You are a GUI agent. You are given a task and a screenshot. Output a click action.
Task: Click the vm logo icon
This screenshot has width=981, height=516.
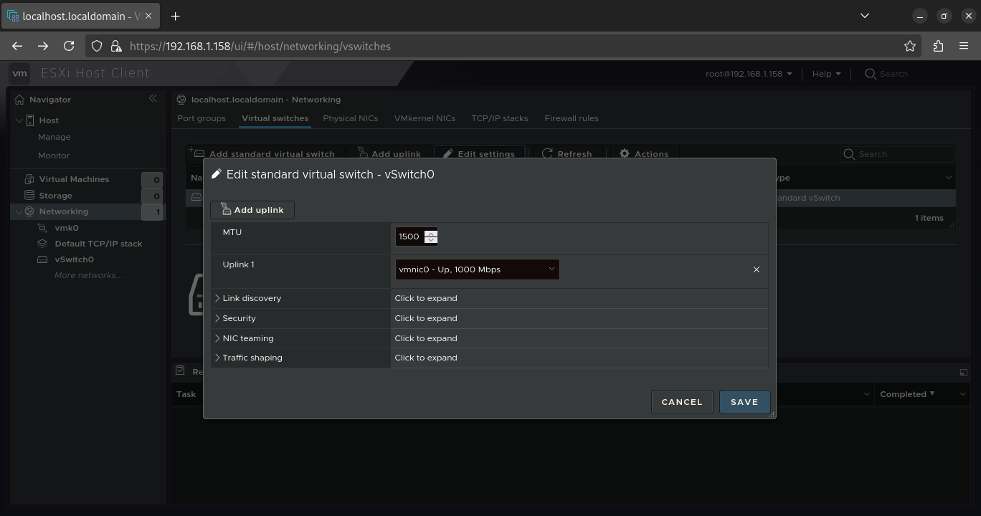pos(19,73)
